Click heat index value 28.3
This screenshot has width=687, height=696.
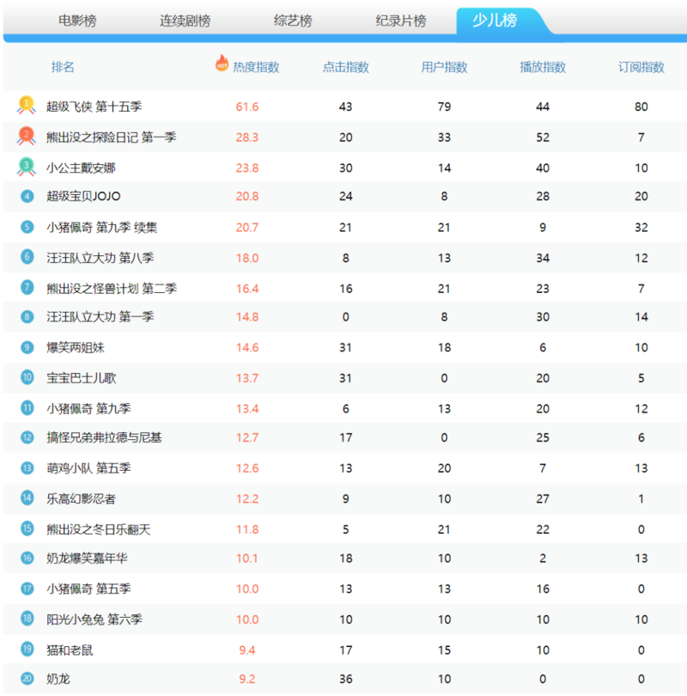click(247, 137)
